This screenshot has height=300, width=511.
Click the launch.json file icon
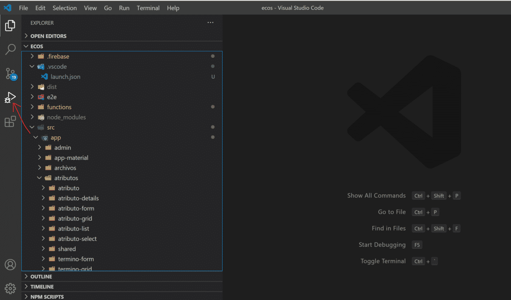[x=44, y=77]
